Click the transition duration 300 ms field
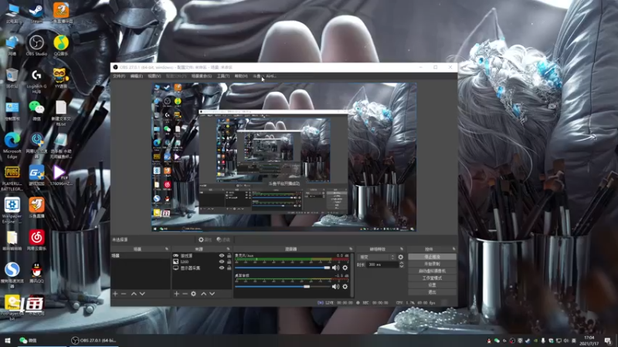 click(382, 264)
